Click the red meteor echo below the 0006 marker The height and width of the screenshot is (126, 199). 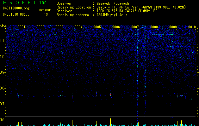pyautogui.click(x=110, y=94)
